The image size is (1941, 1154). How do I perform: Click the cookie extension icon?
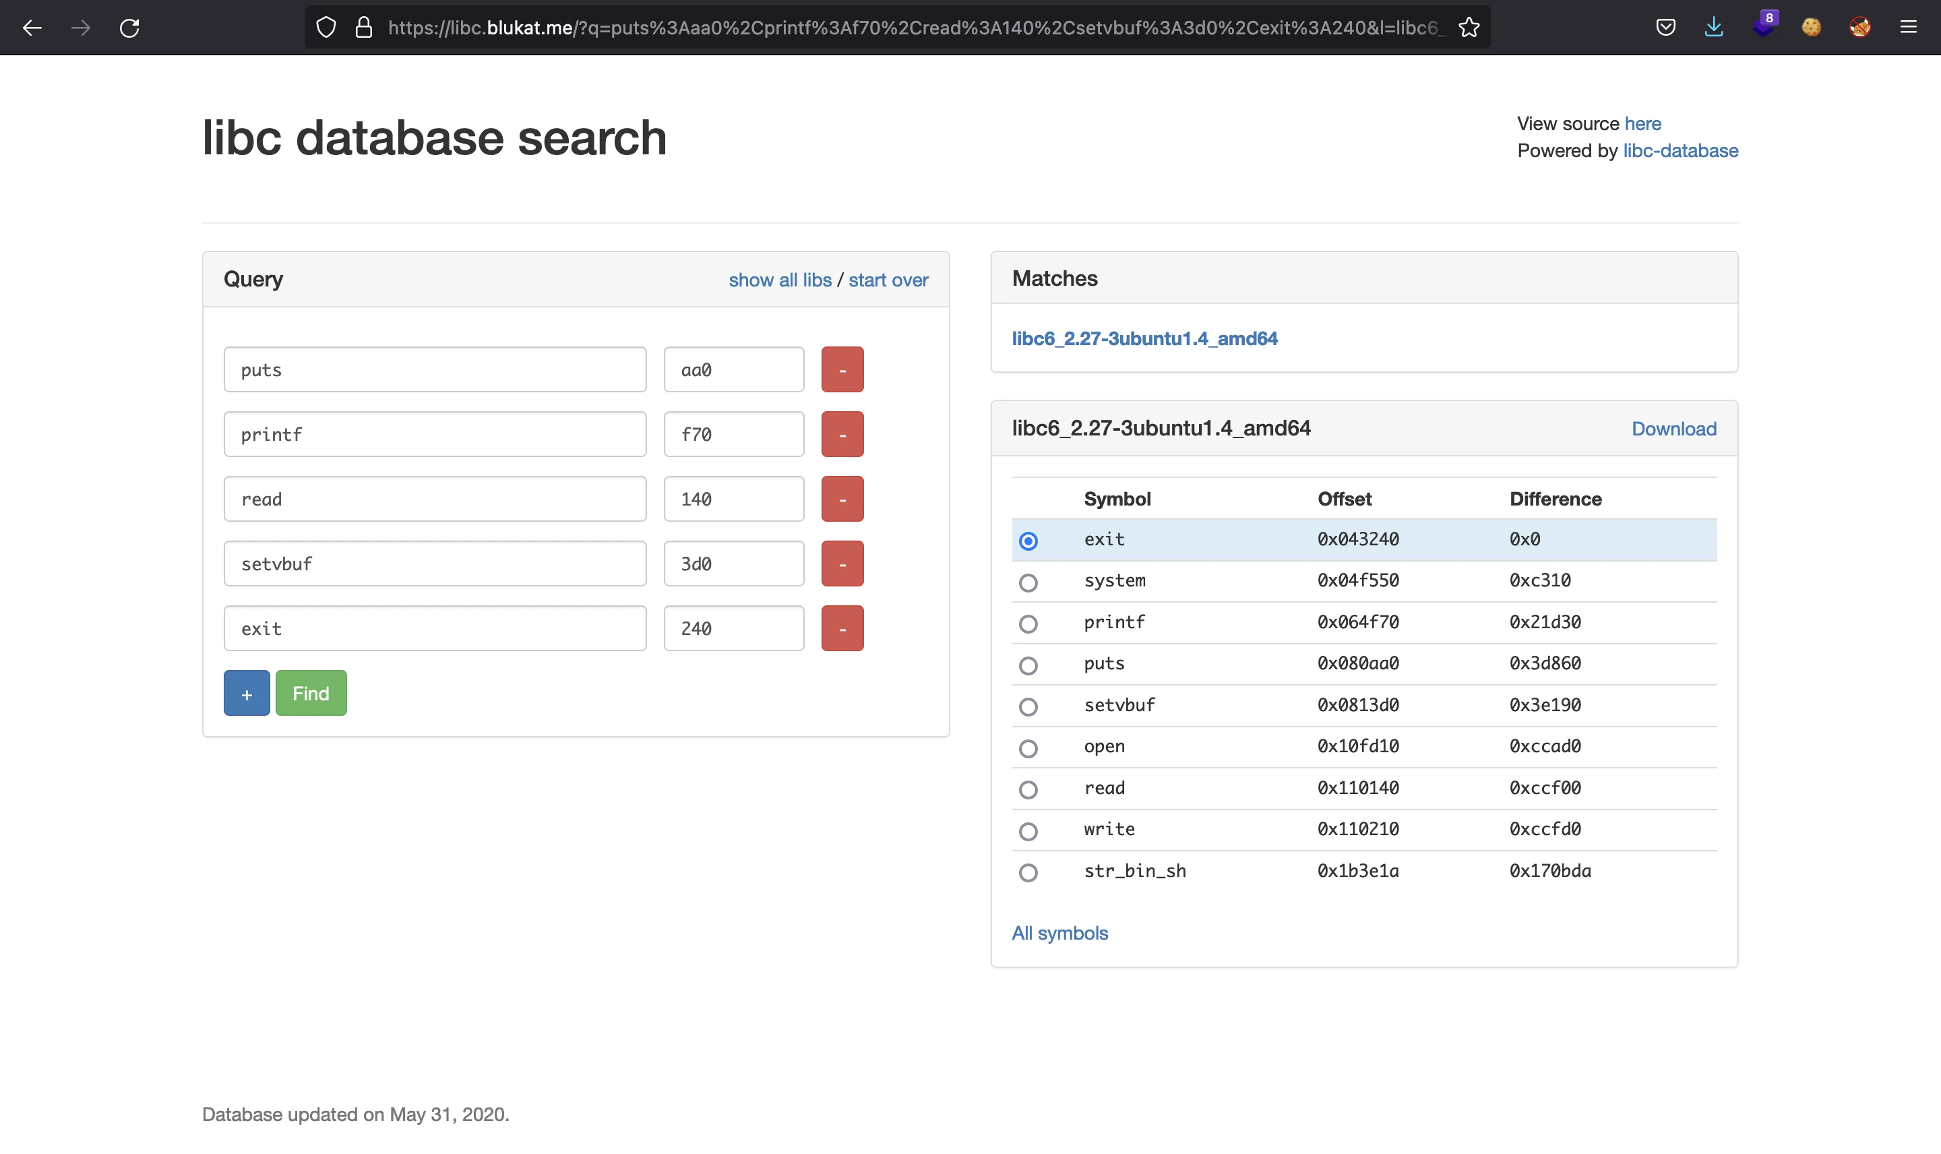(x=1811, y=28)
